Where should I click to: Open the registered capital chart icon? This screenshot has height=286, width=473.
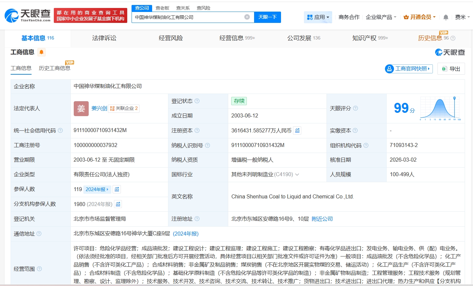tap(297, 131)
